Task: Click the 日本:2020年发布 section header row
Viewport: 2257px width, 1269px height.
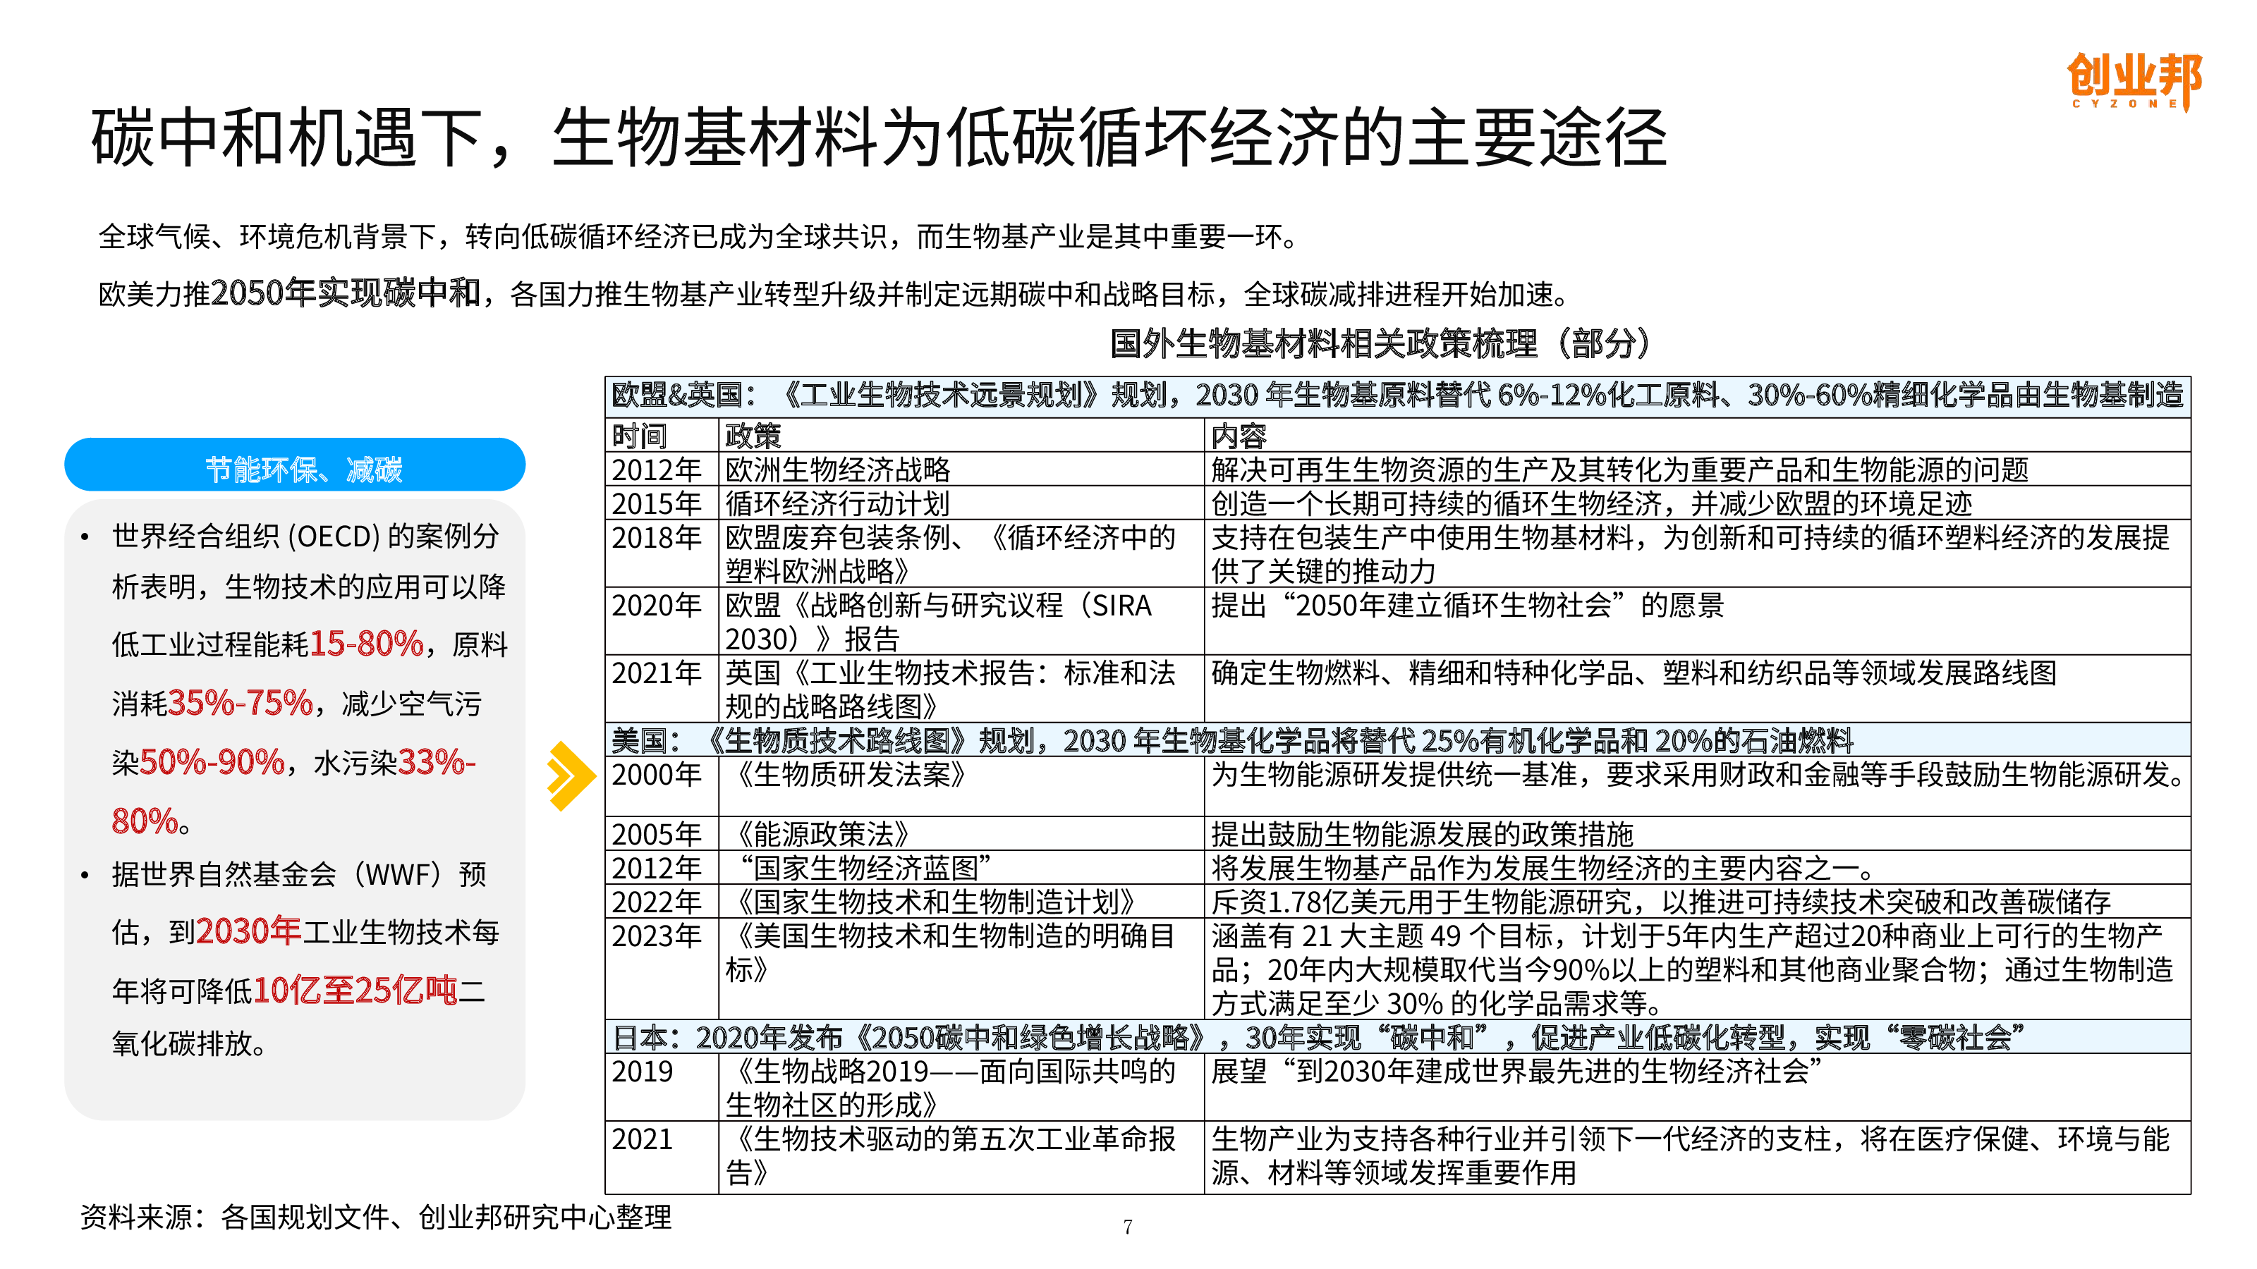Action: (x=1397, y=1037)
